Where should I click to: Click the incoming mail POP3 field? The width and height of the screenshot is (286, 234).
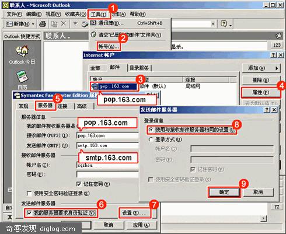107,136
